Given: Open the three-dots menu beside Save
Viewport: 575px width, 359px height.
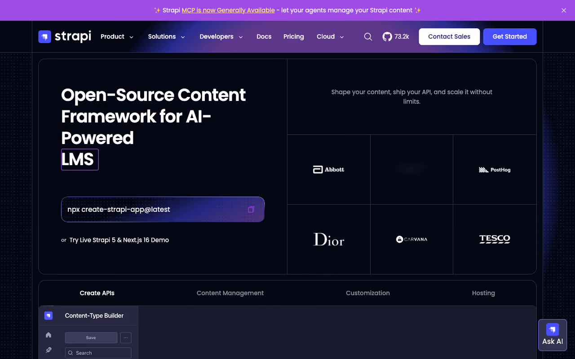Looking at the screenshot, I should tap(126, 337).
